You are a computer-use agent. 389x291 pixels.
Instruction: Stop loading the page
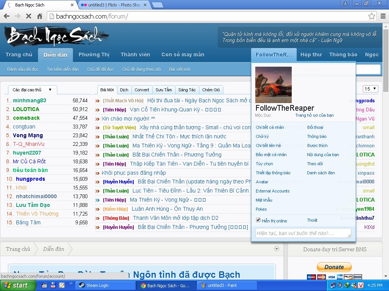[x=28, y=16]
